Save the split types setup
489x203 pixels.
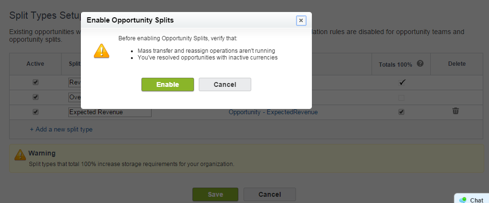pyautogui.click(x=215, y=194)
